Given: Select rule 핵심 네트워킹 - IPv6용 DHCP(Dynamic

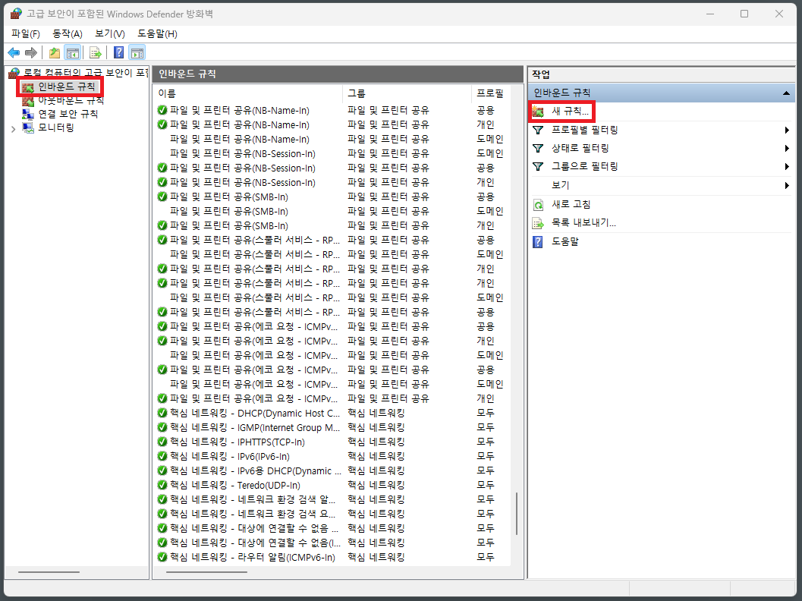Looking at the screenshot, I should (255, 470).
